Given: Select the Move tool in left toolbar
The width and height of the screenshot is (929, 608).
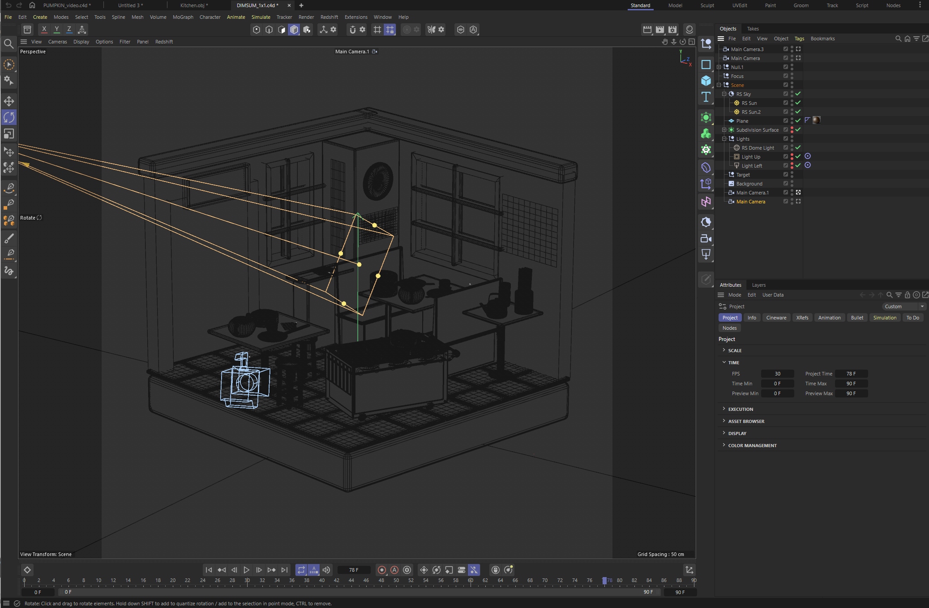Looking at the screenshot, I should tap(9, 101).
